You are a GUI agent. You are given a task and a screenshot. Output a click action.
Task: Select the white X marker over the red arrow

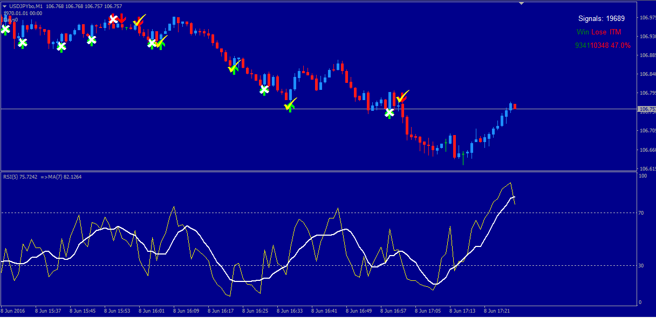(113, 20)
